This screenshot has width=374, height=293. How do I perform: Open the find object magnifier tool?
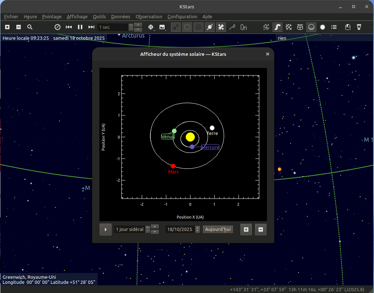coord(30,27)
